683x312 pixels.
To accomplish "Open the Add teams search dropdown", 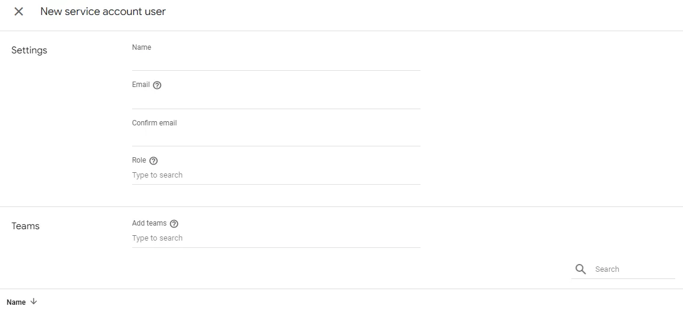I will (276, 238).
